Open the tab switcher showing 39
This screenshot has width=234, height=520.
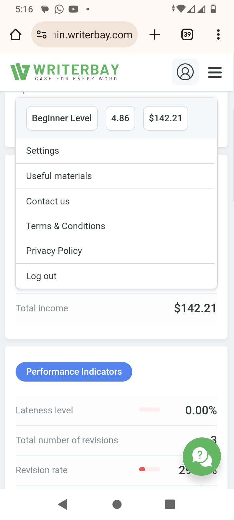pos(187,34)
